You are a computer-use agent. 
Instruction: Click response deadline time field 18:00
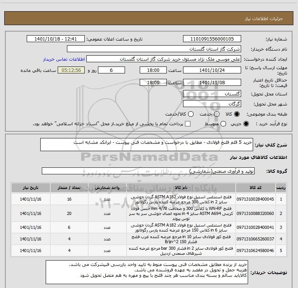click(153, 70)
